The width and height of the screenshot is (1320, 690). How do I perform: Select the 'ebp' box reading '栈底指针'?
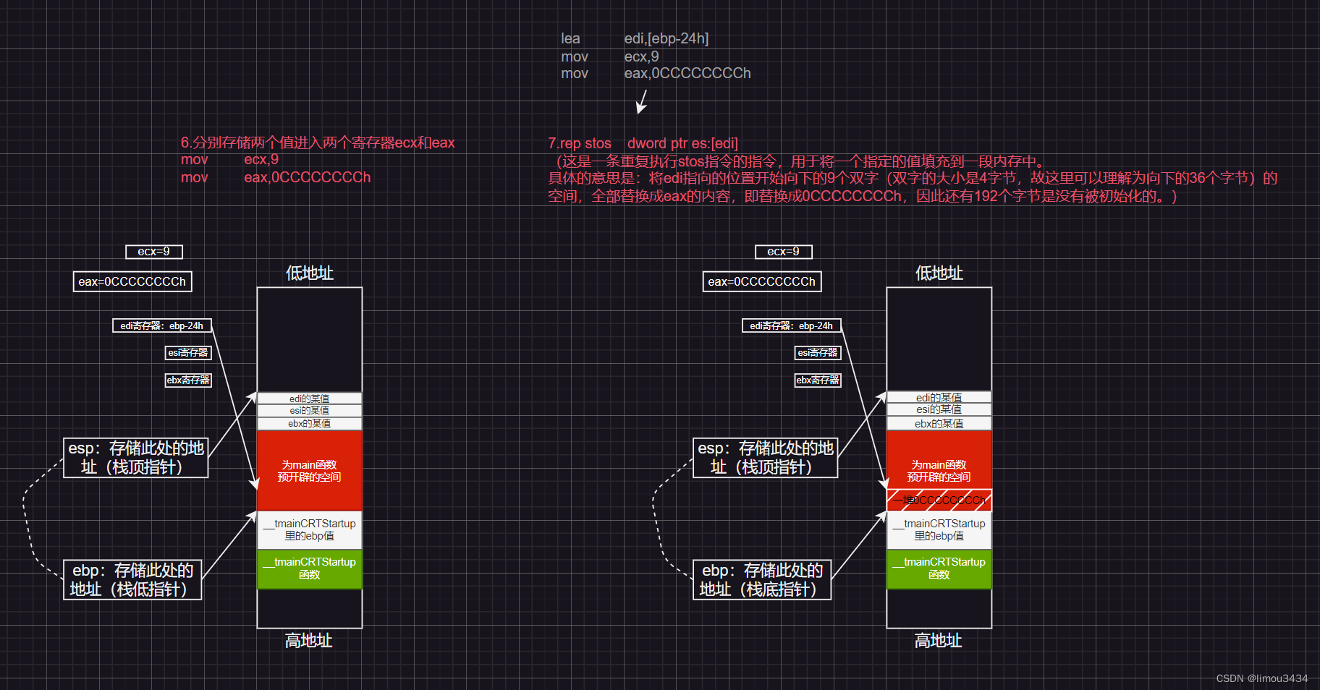point(762,579)
